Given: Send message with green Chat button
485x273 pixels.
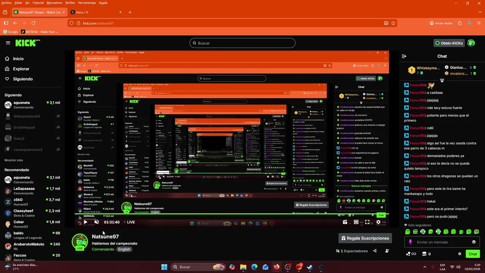Looking at the screenshot, I should click(x=473, y=254).
